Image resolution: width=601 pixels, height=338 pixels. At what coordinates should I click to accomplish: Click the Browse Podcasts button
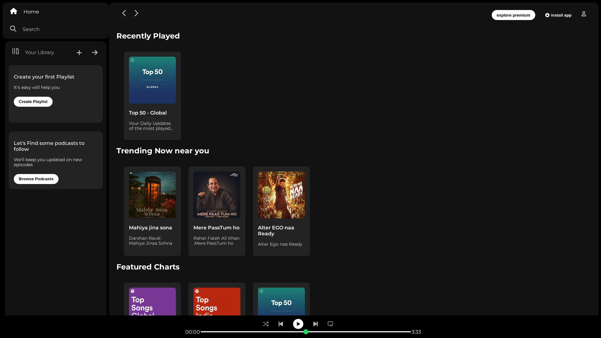click(36, 179)
